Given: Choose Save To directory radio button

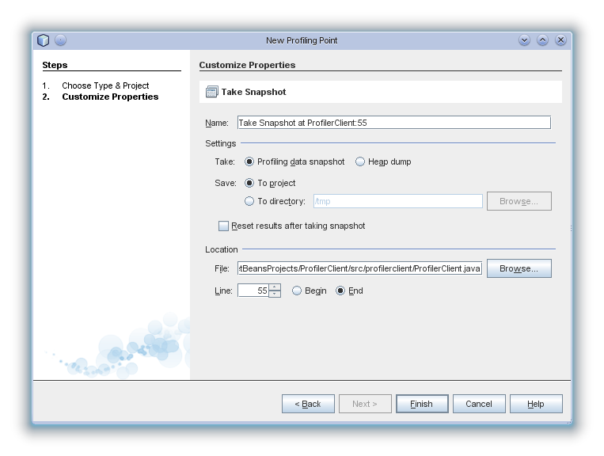Looking at the screenshot, I should click(x=249, y=201).
